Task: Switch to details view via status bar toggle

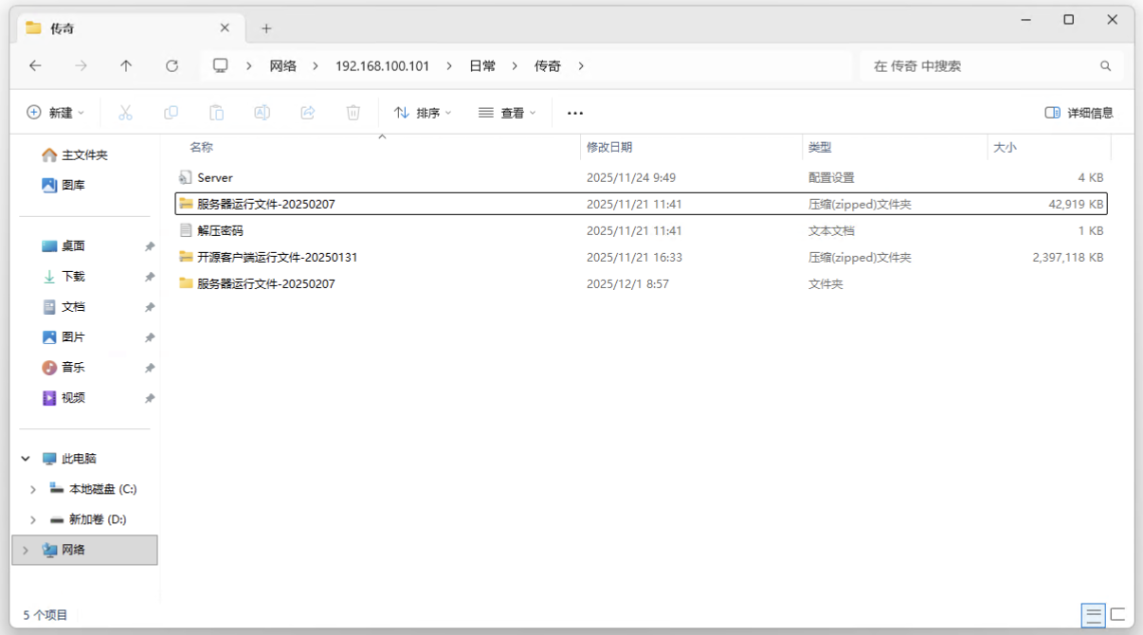Action: point(1092,615)
